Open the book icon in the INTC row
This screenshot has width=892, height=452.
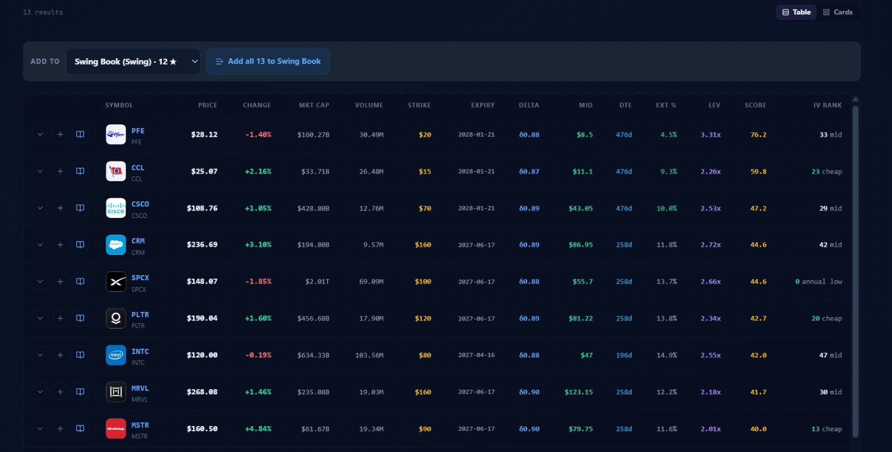81,355
